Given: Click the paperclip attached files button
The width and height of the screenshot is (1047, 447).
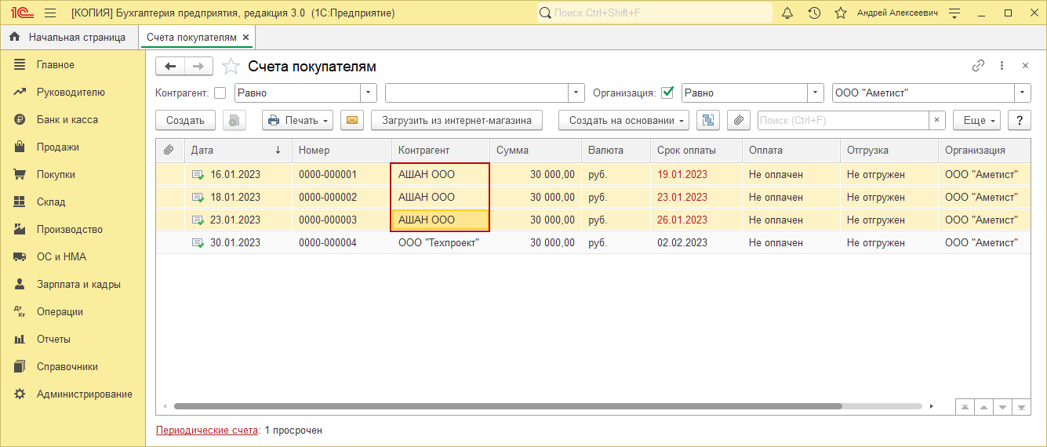Looking at the screenshot, I should click(x=738, y=120).
